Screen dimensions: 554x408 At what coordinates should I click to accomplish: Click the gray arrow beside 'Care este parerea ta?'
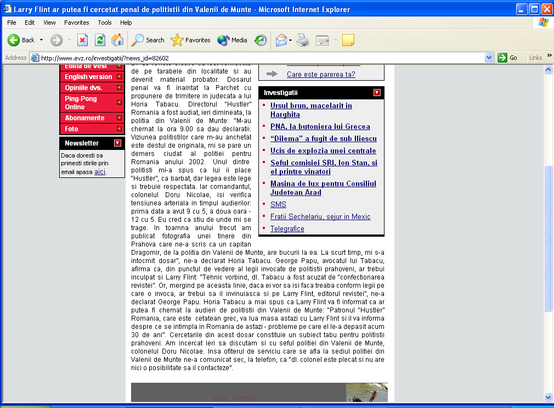coord(272,74)
